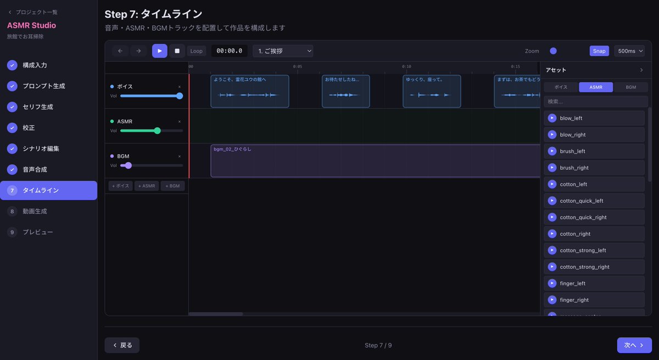This screenshot has height=360, width=659.
Task: Toggle the Snap option
Action: point(599,50)
